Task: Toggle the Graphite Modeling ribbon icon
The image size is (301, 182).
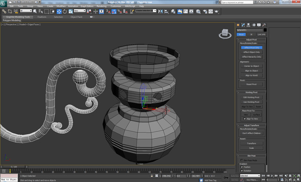Action: click(180, 11)
